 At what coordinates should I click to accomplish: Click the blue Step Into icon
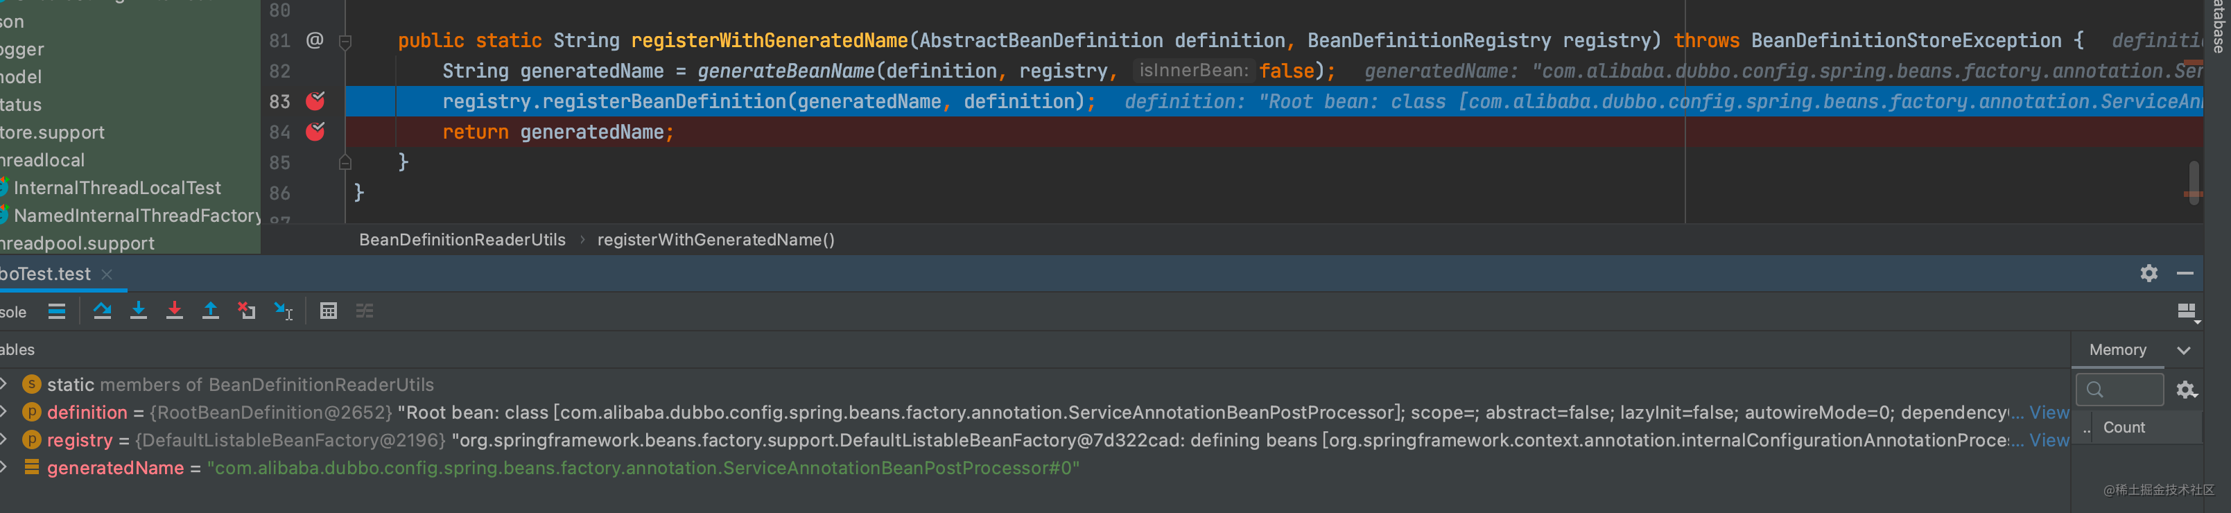point(139,311)
